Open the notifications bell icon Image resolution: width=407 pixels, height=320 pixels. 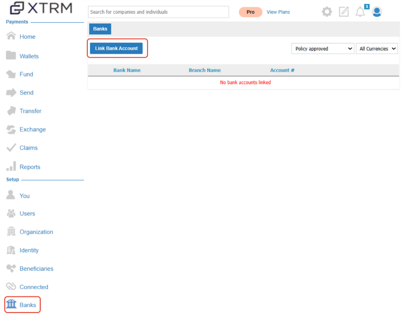[x=360, y=12]
